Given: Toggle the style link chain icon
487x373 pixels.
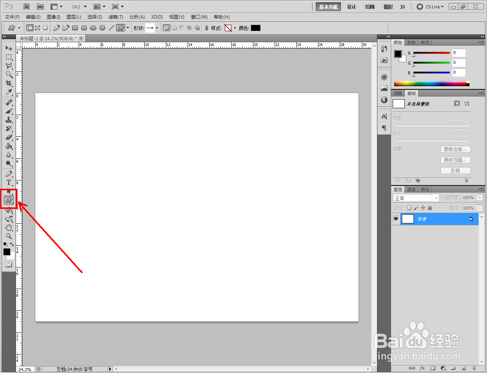Looking at the screenshot, I should [x=207, y=28].
